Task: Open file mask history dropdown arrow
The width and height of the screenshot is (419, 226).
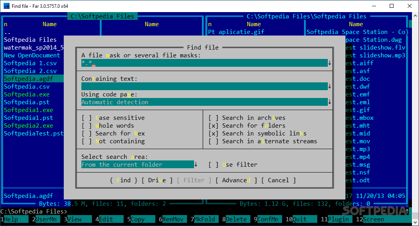Action: coord(329,63)
